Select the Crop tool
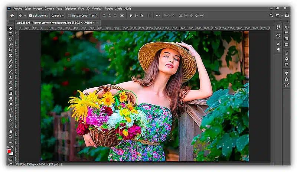Screen dimensions: 297x172 [10, 50]
